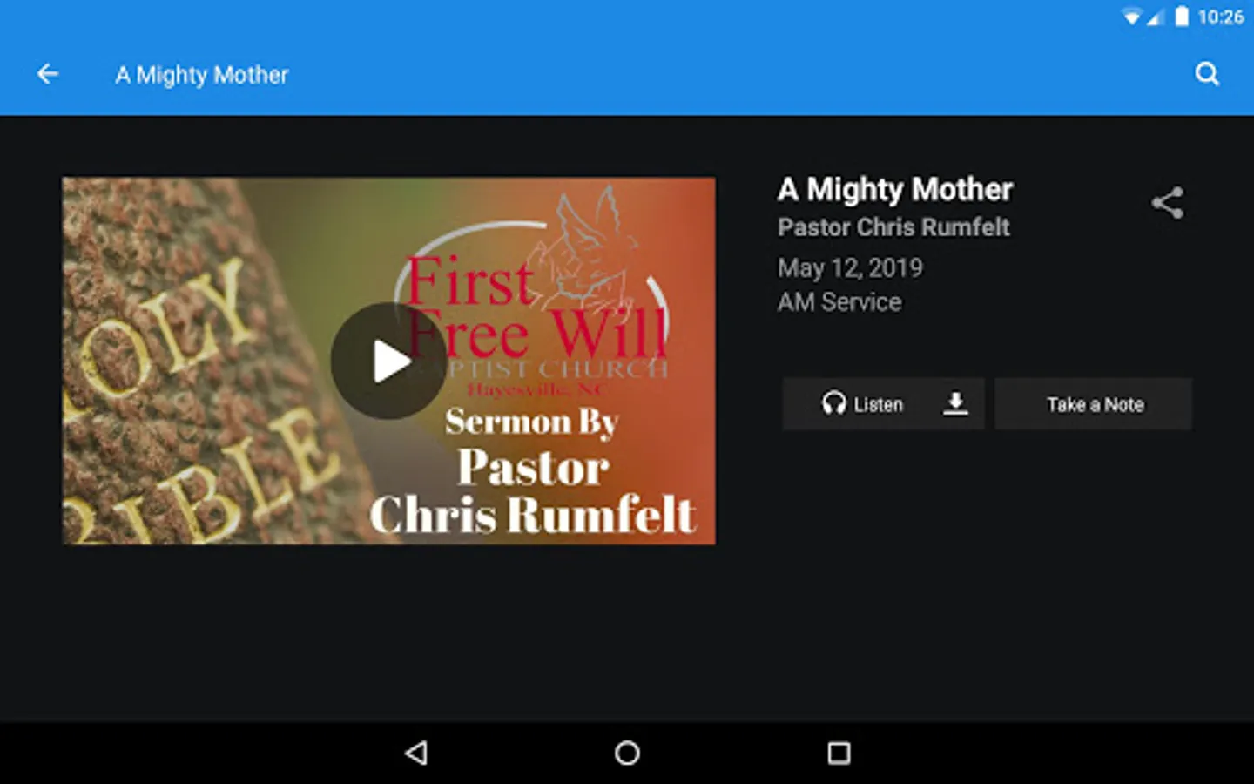The width and height of the screenshot is (1254, 784).
Task: Tap the Android home circle button
Action: point(627,753)
